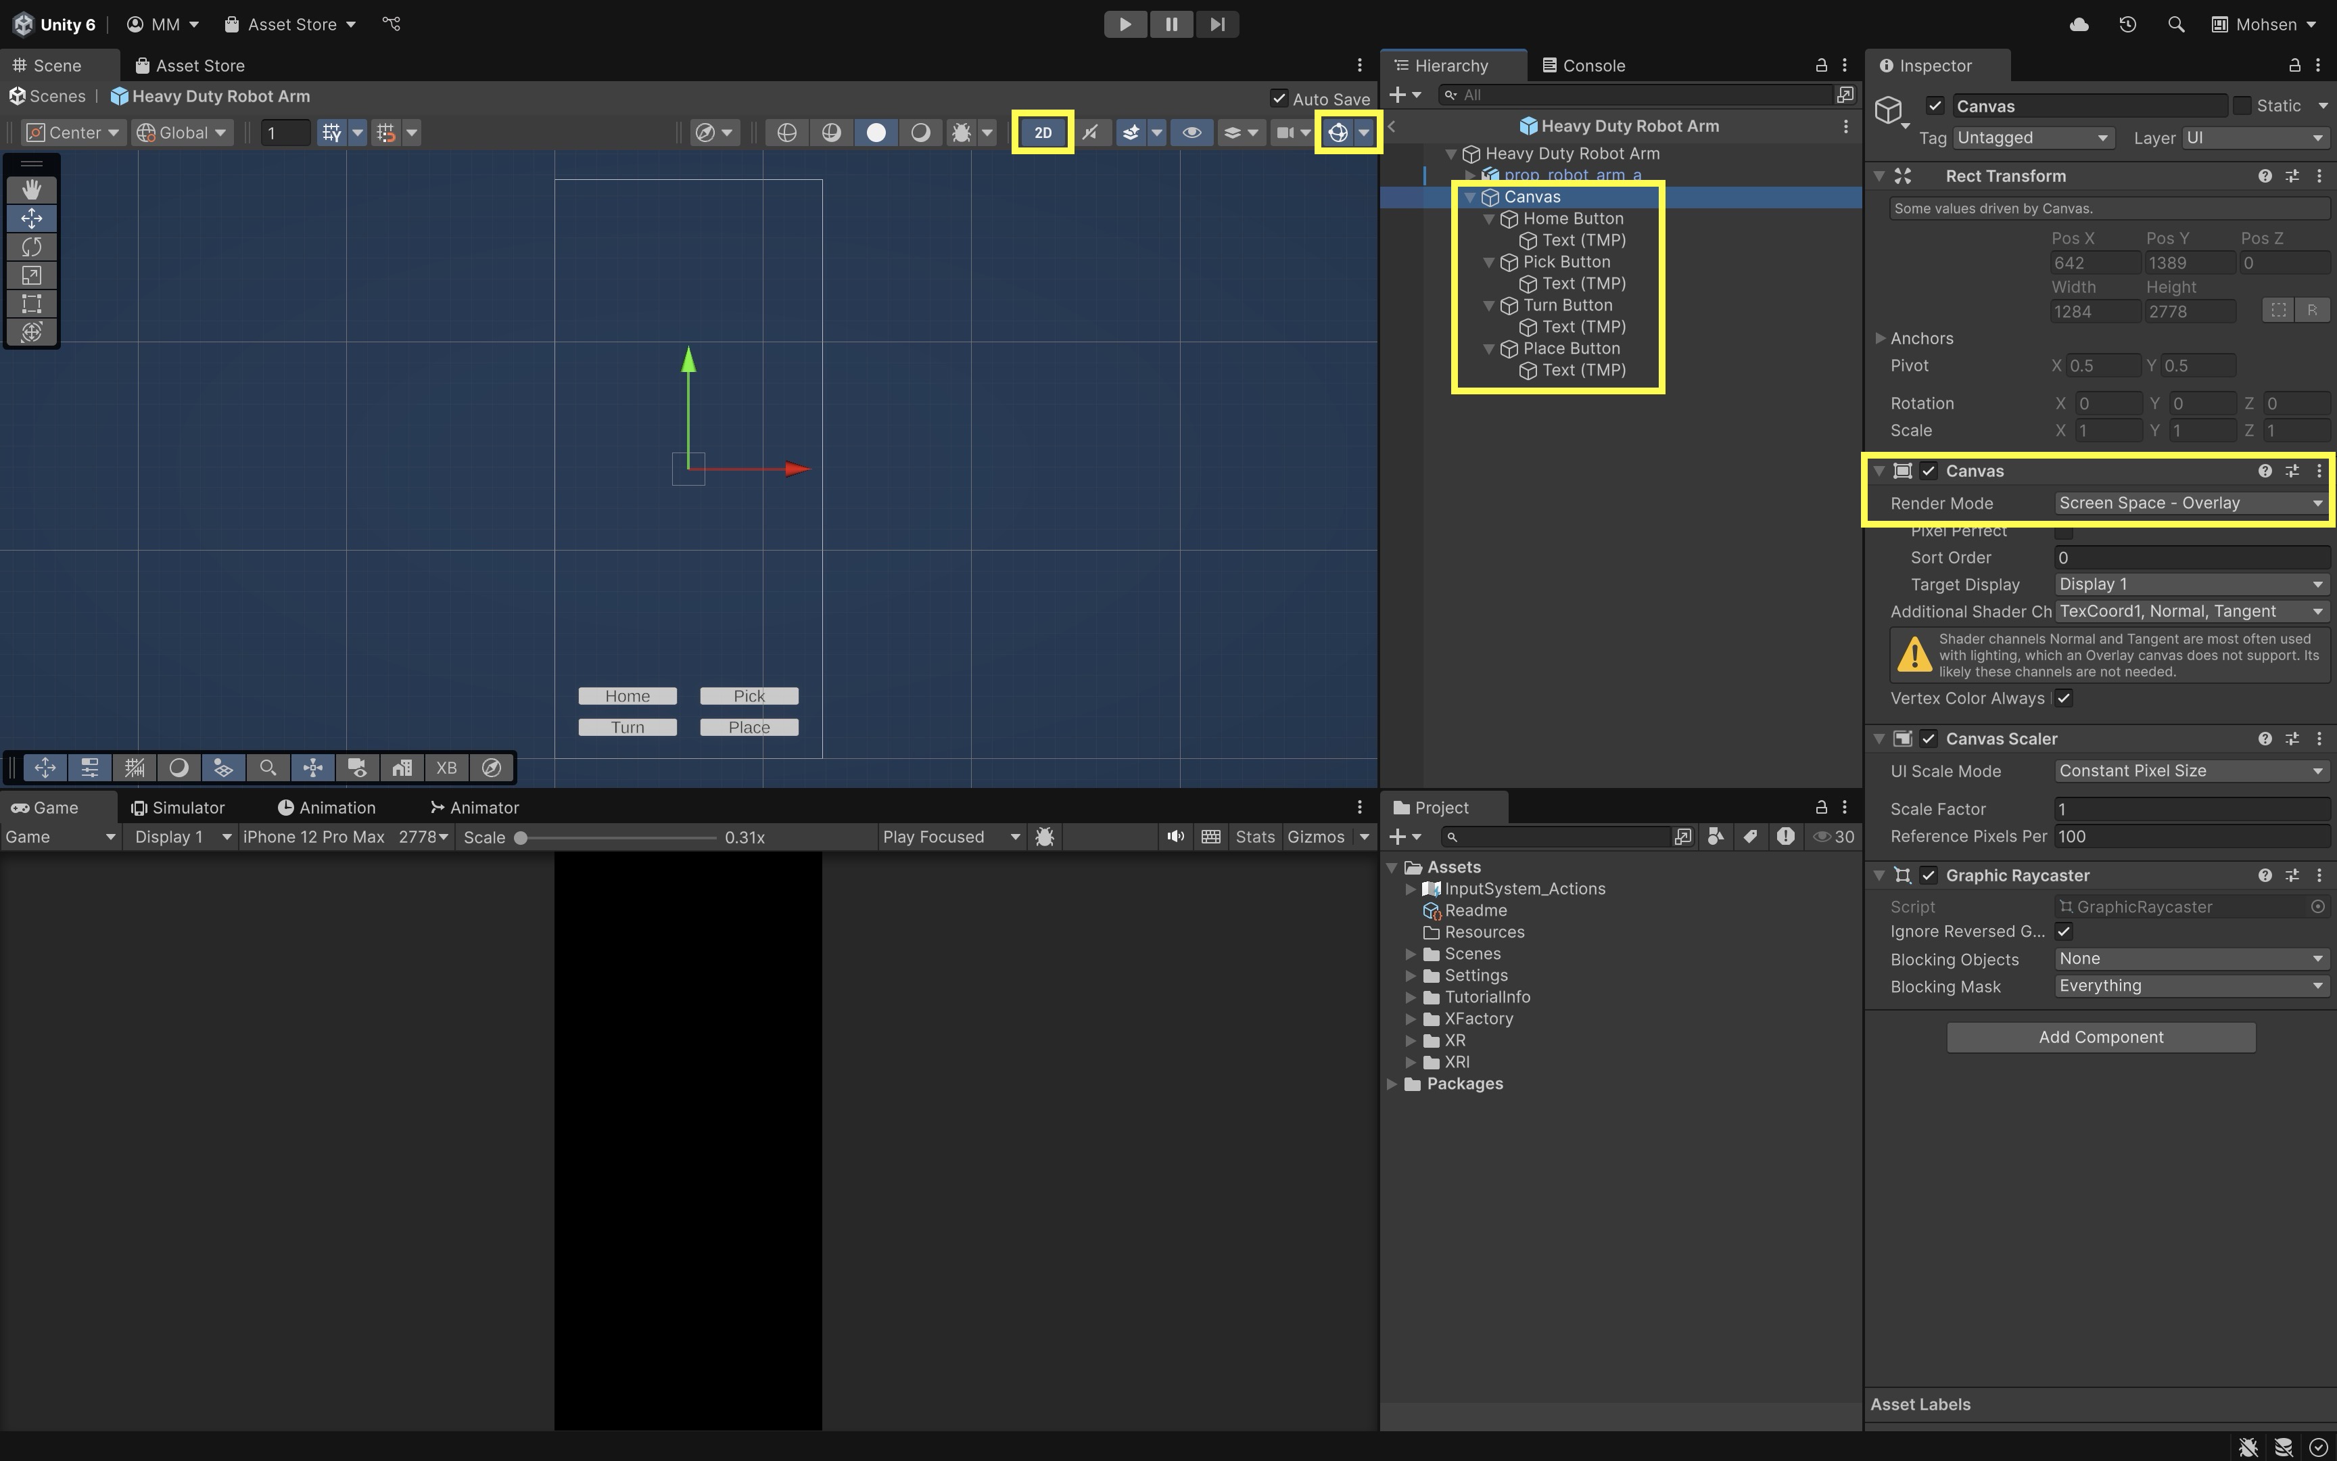Image resolution: width=2337 pixels, height=1461 pixels.
Task: Click the Add Component button
Action: click(2100, 1037)
